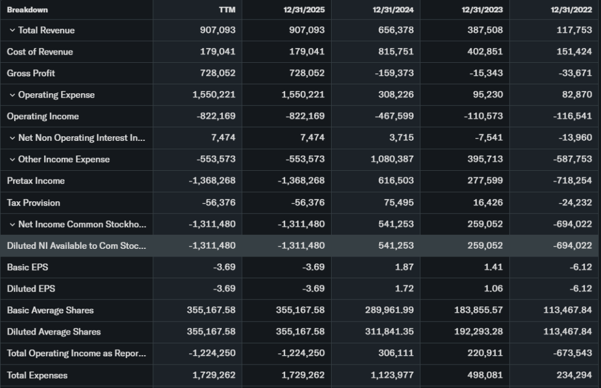Expand the Other Income Expense chevron
Image resolution: width=601 pixels, height=388 pixels.
click(12, 160)
